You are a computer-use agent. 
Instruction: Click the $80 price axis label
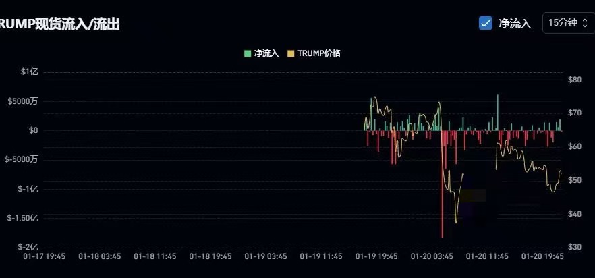pos(575,80)
